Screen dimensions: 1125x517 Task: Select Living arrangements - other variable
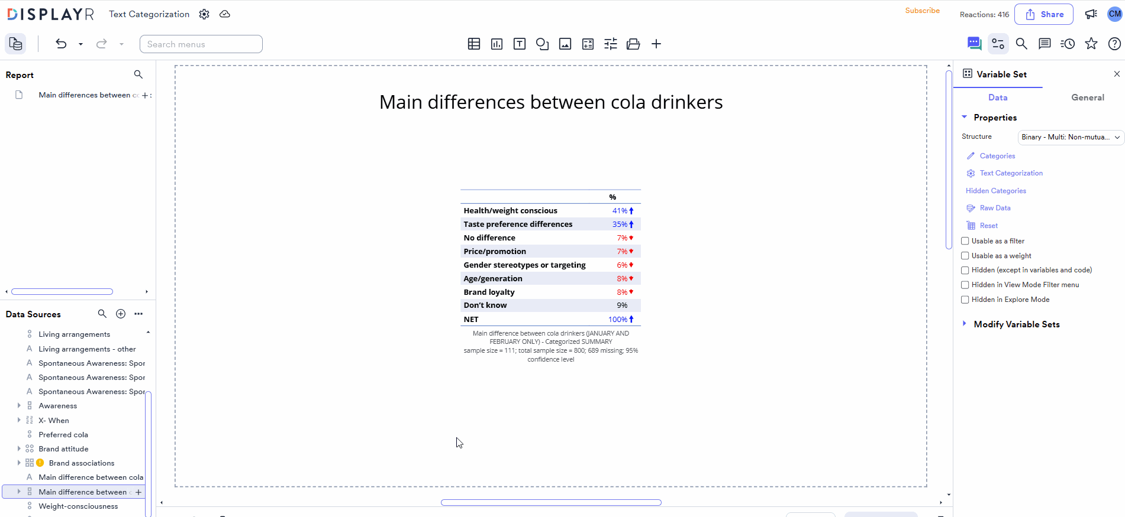tap(87, 349)
